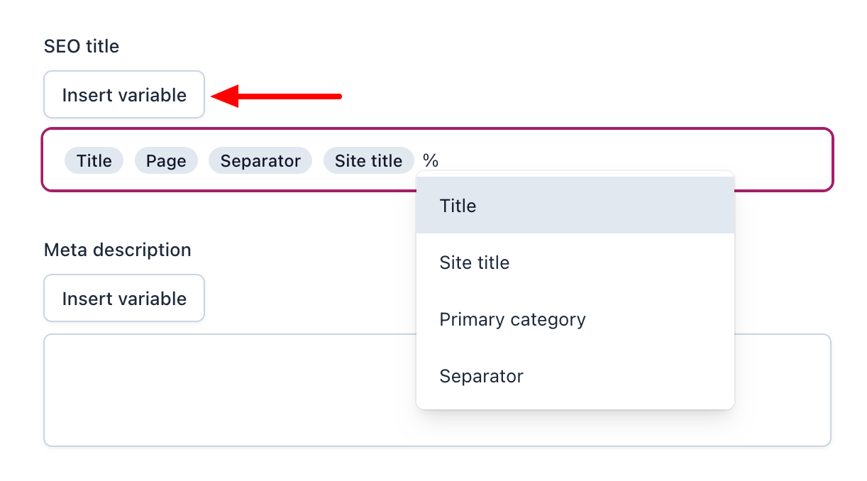The height and width of the screenshot is (481, 867).
Task: Select the Separator variable chip
Action: (x=260, y=160)
